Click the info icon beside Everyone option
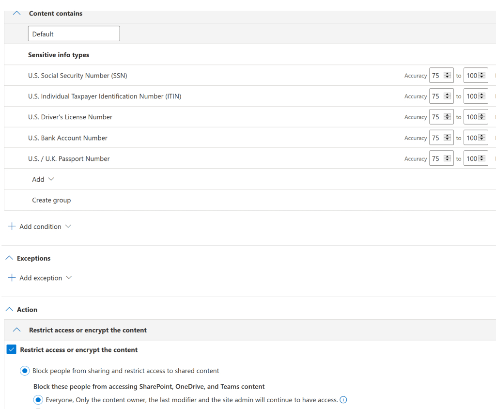 [x=343, y=400]
